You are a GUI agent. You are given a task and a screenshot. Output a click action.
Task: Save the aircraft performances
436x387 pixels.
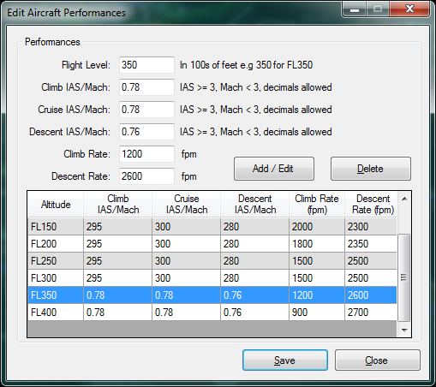(x=285, y=360)
